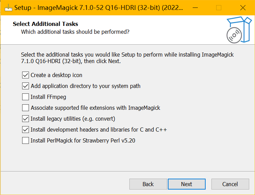This screenshot has height=195, width=255.
Task: Click the 'Install legacy utilities (e.g. convert)' label text
Action: pyautogui.click(x=73, y=119)
